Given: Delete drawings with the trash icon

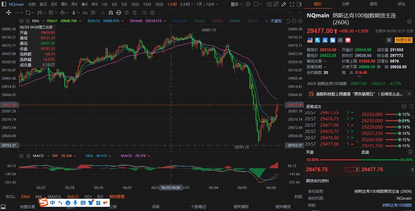Looking at the screenshot, I should click(135, 13).
